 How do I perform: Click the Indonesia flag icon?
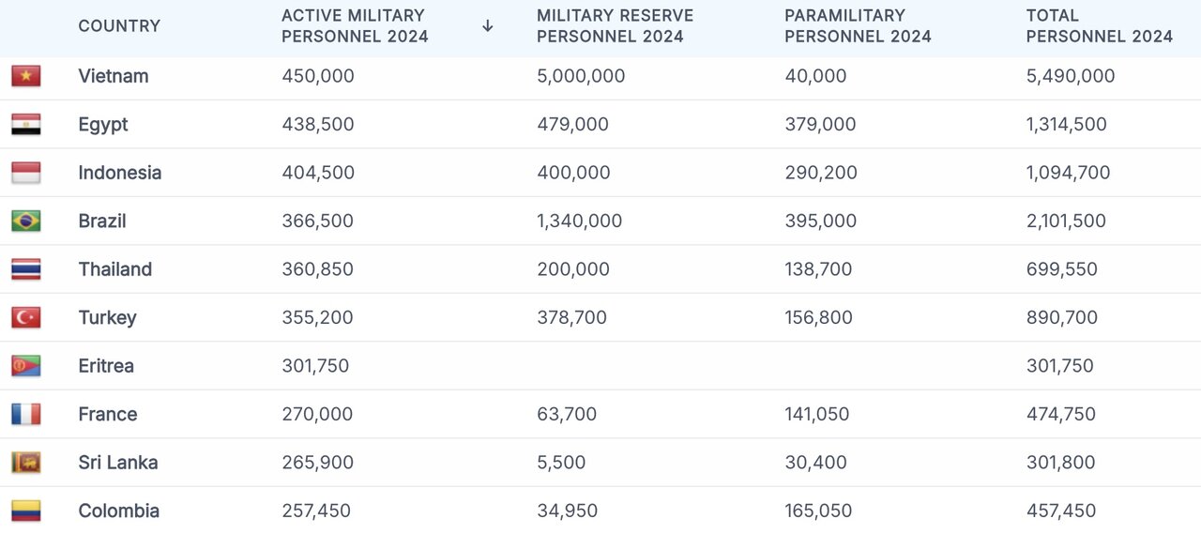[x=25, y=173]
